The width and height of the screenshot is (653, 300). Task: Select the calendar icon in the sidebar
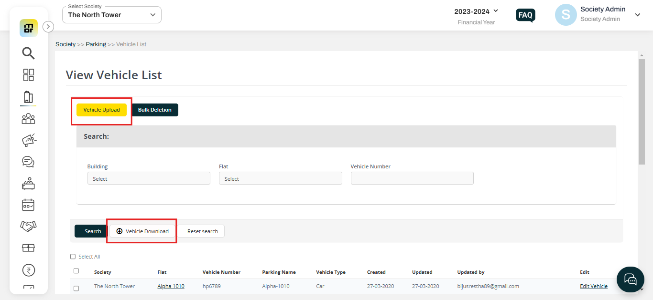click(x=28, y=205)
